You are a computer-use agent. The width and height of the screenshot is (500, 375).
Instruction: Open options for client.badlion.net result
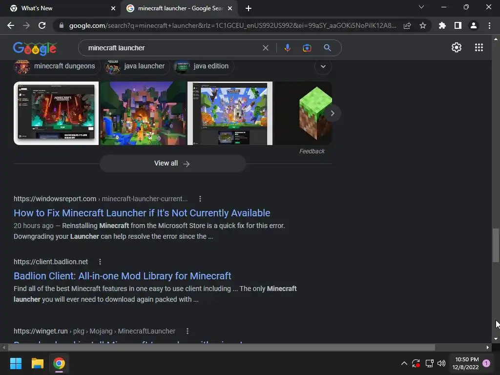[x=100, y=262]
